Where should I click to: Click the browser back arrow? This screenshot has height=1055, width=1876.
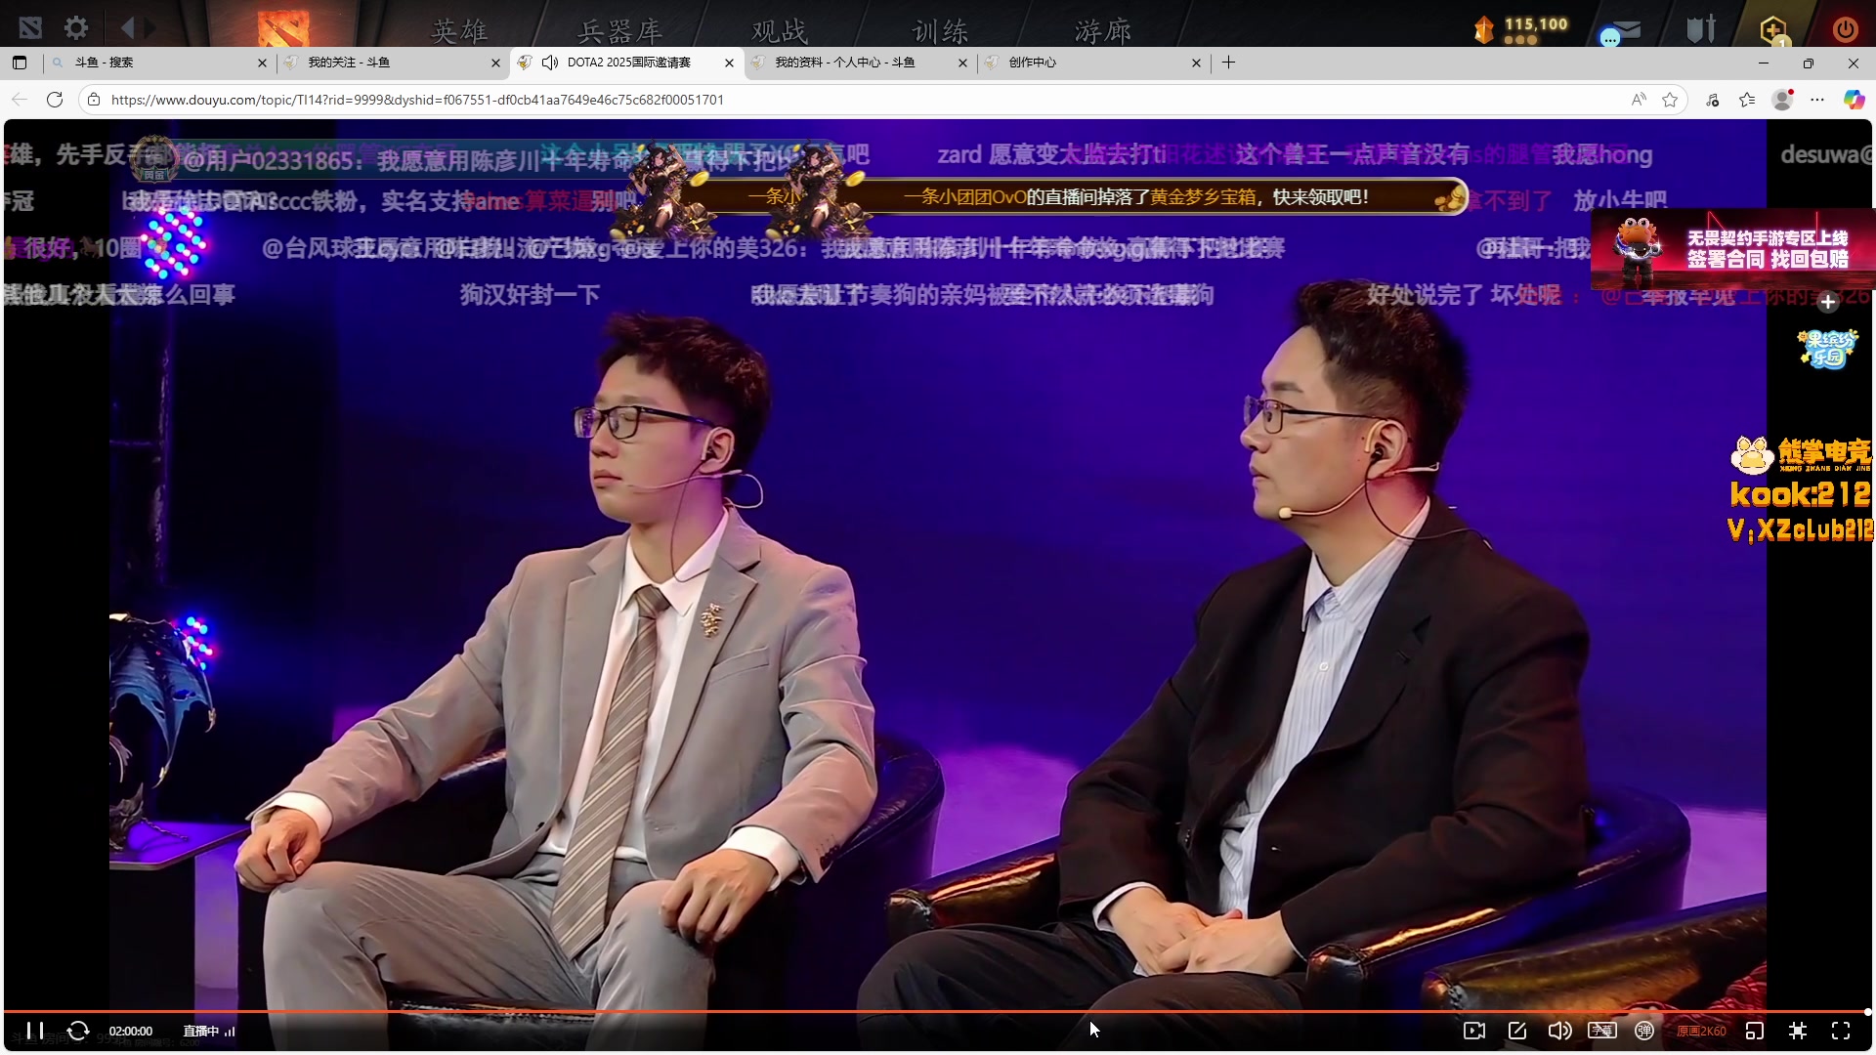[20, 100]
